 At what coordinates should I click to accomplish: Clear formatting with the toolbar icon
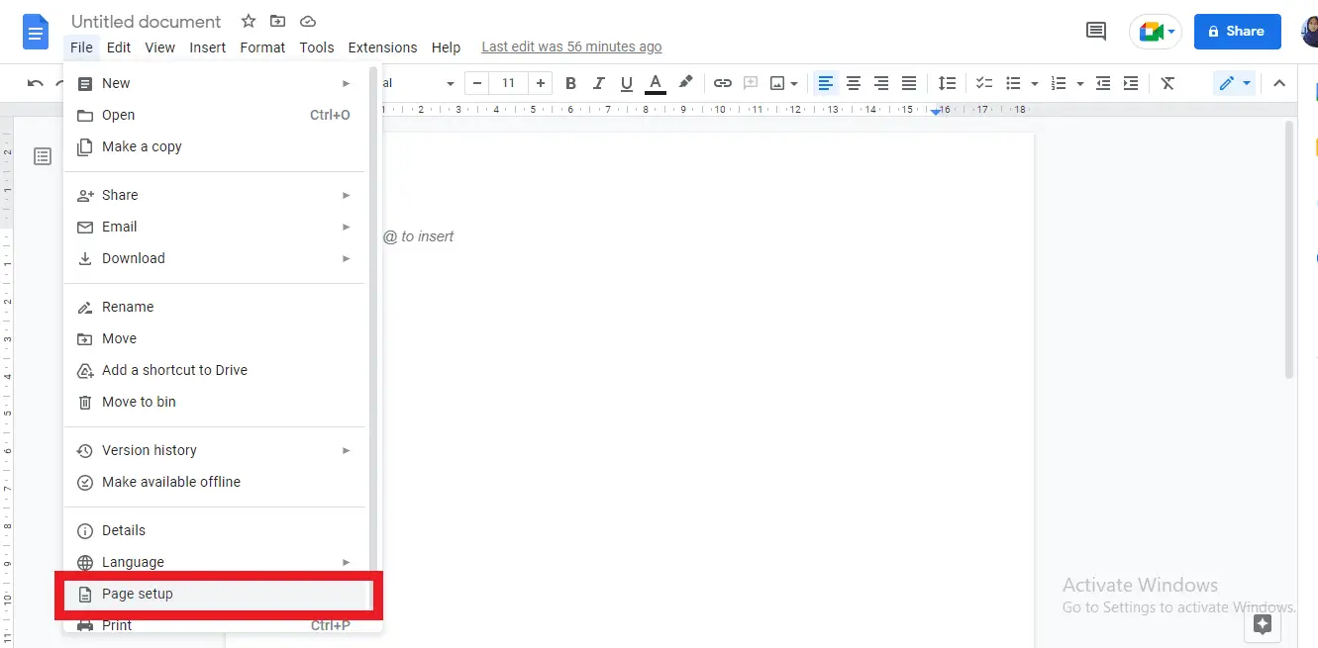(1167, 83)
